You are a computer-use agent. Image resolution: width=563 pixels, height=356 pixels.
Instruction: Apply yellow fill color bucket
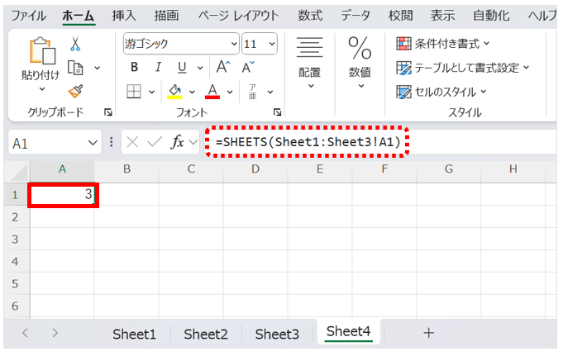click(174, 92)
